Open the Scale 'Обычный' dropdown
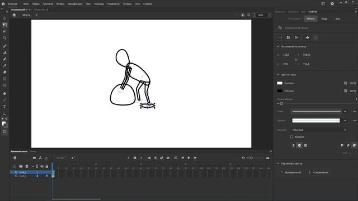This screenshot has height=201, width=358. coord(319,130)
